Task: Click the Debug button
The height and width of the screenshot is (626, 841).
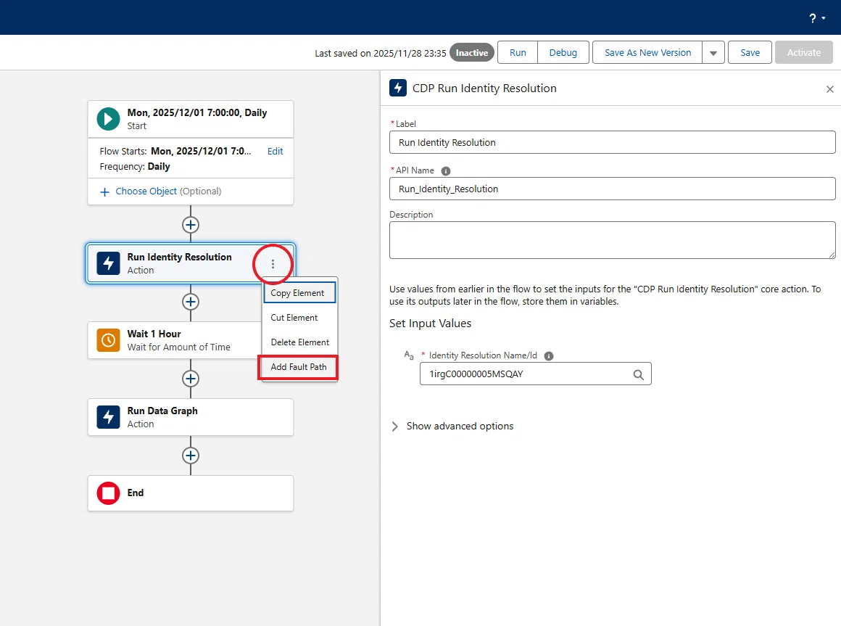Action: click(563, 52)
